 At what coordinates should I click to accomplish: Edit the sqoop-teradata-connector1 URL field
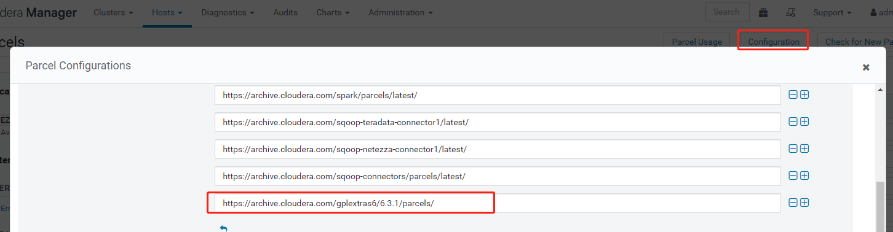click(x=498, y=122)
